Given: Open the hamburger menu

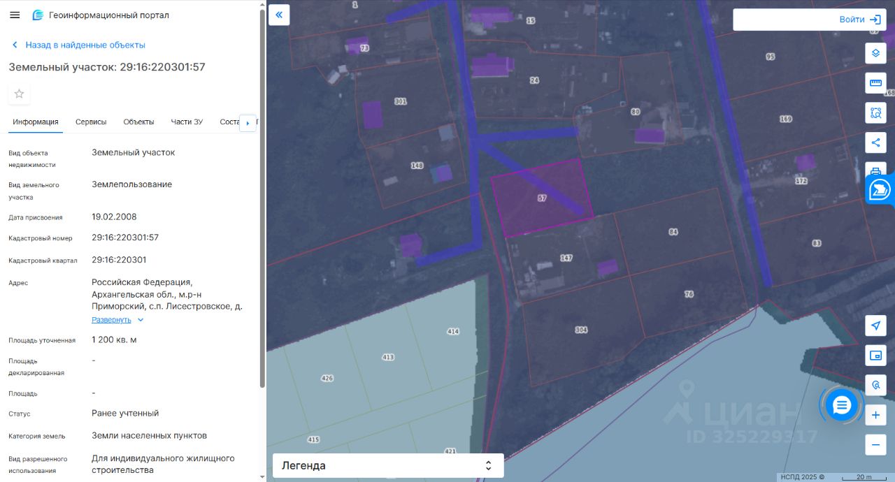Looking at the screenshot, I should (15, 15).
